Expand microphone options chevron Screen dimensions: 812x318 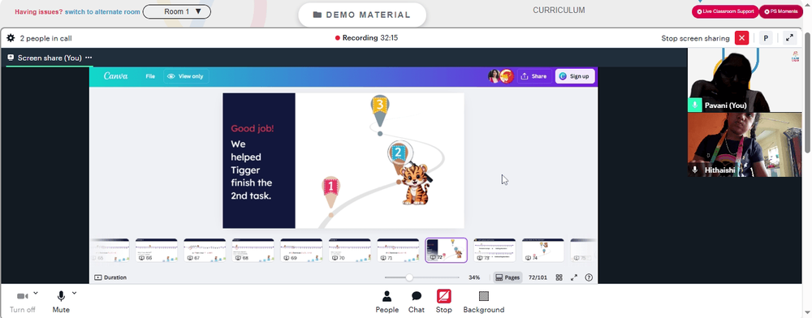pyautogui.click(x=74, y=293)
